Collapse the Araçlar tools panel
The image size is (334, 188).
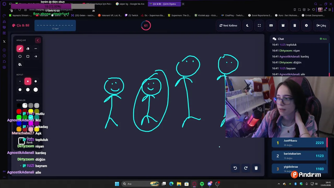38,40
